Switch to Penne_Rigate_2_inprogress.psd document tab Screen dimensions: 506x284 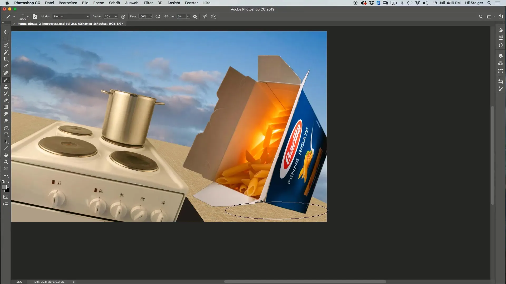coord(70,24)
